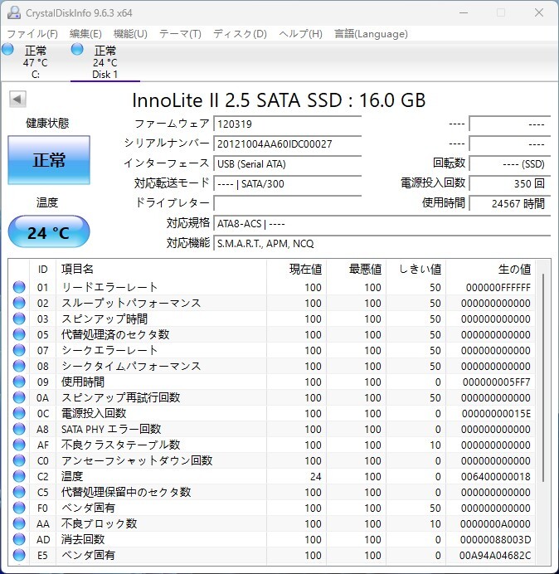This screenshot has width=559, height=574.
Task: Select raw value 00000000015E
Action: click(x=497, y=413)
